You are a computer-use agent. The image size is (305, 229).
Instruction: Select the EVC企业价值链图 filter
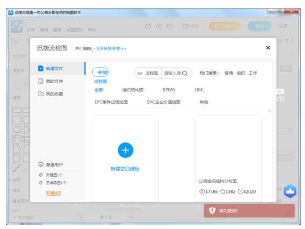(x=163, y=102)
